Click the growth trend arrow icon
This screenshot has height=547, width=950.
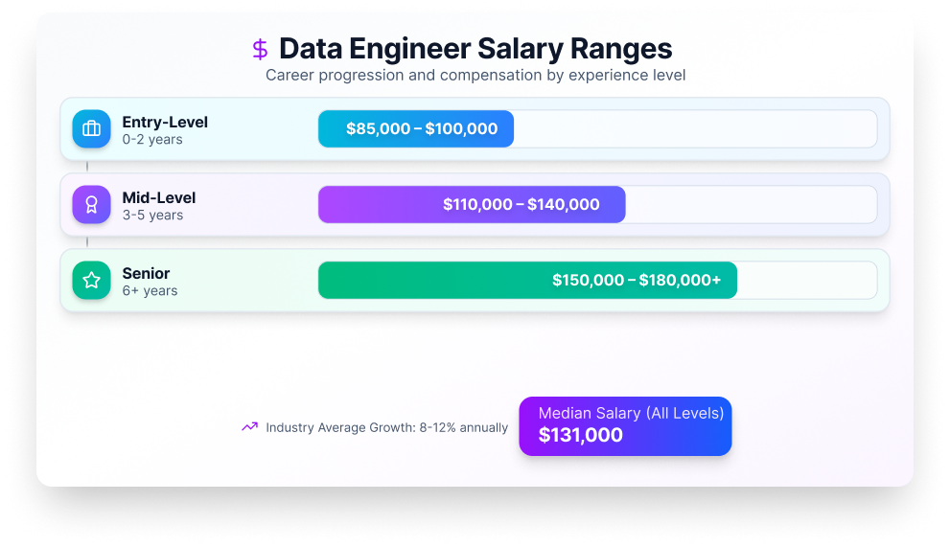249,427
